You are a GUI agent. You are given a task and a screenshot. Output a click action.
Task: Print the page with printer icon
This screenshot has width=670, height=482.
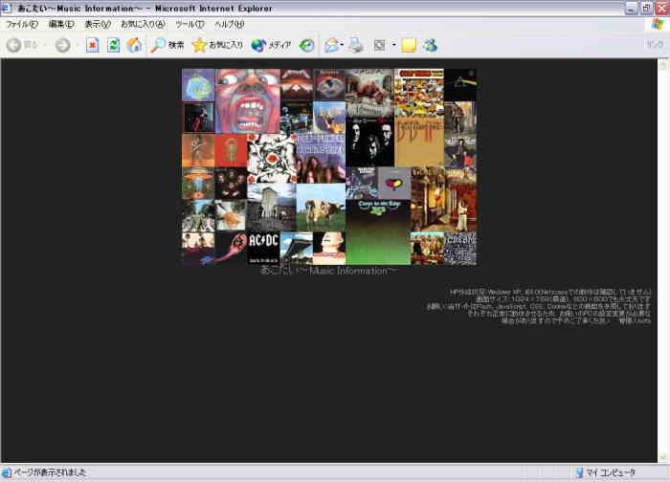point(355,45)
